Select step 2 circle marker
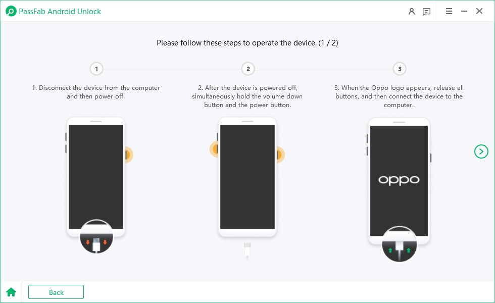This screenshot has height=303, width=495. (248, 69)
